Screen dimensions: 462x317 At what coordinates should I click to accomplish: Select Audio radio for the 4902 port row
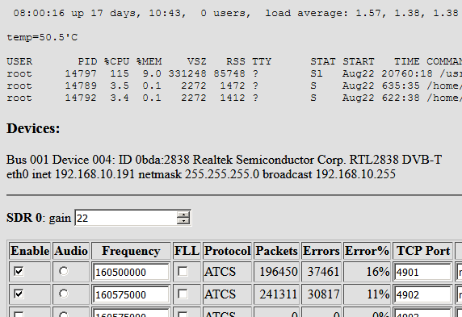tap(64, 294)
